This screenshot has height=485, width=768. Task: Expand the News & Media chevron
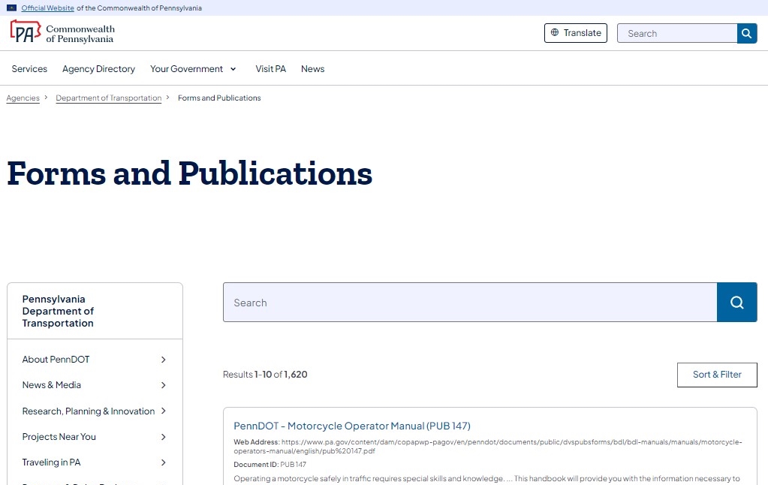tap(163, 385)
